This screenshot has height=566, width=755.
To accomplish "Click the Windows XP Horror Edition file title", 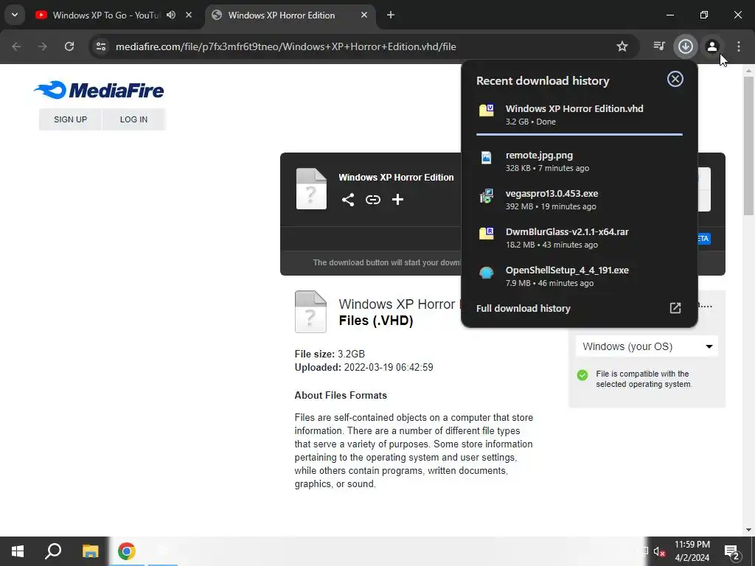I will pos(396,177).
